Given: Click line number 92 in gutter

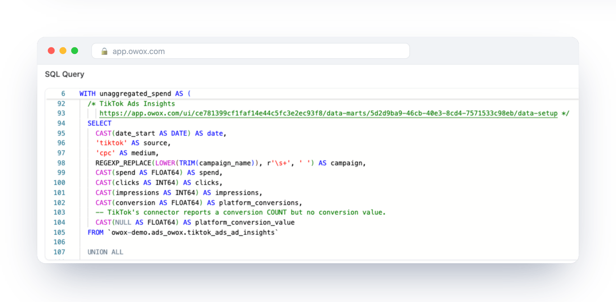Looking at the screenshot, I should pos(61,104).
